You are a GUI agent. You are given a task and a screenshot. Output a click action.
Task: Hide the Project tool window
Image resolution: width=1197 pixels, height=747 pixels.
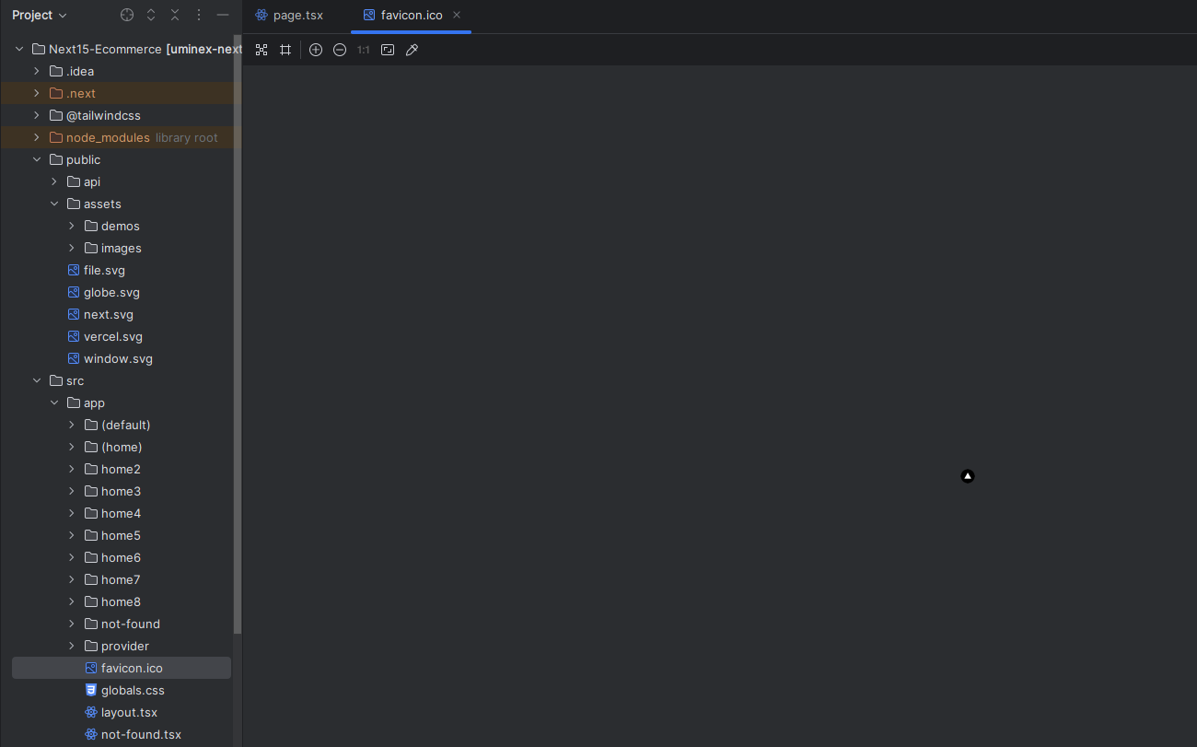pyautogui.click(x=223, y=16)
